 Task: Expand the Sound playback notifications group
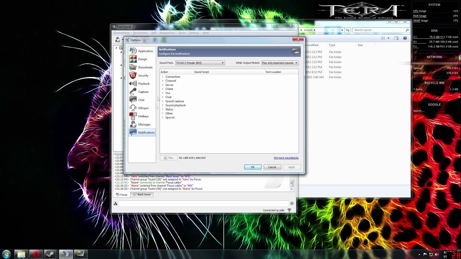(x=163, y=105)
